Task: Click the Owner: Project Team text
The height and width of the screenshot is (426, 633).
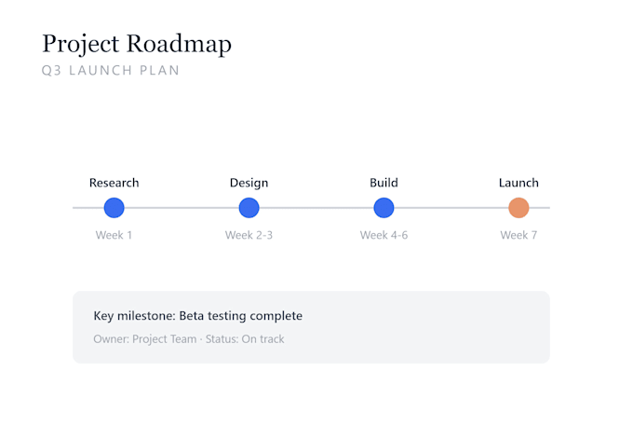Action: (x=145, y=339)
